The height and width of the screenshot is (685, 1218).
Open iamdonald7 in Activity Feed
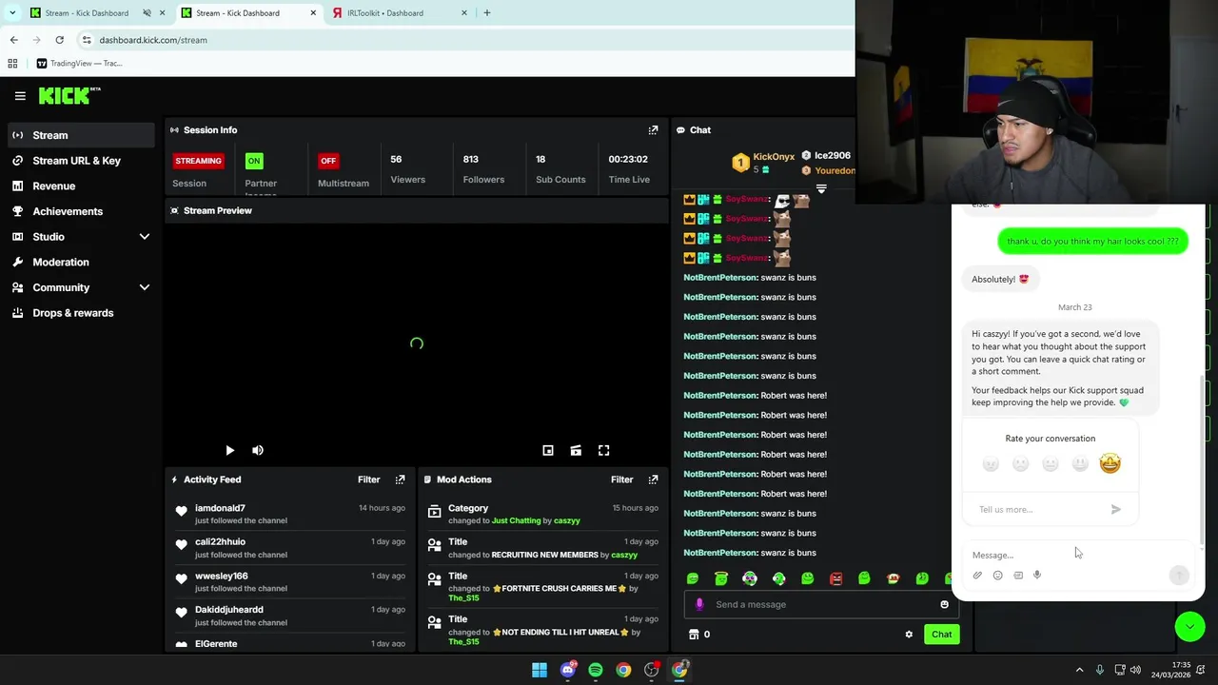[x=220, y=508]
